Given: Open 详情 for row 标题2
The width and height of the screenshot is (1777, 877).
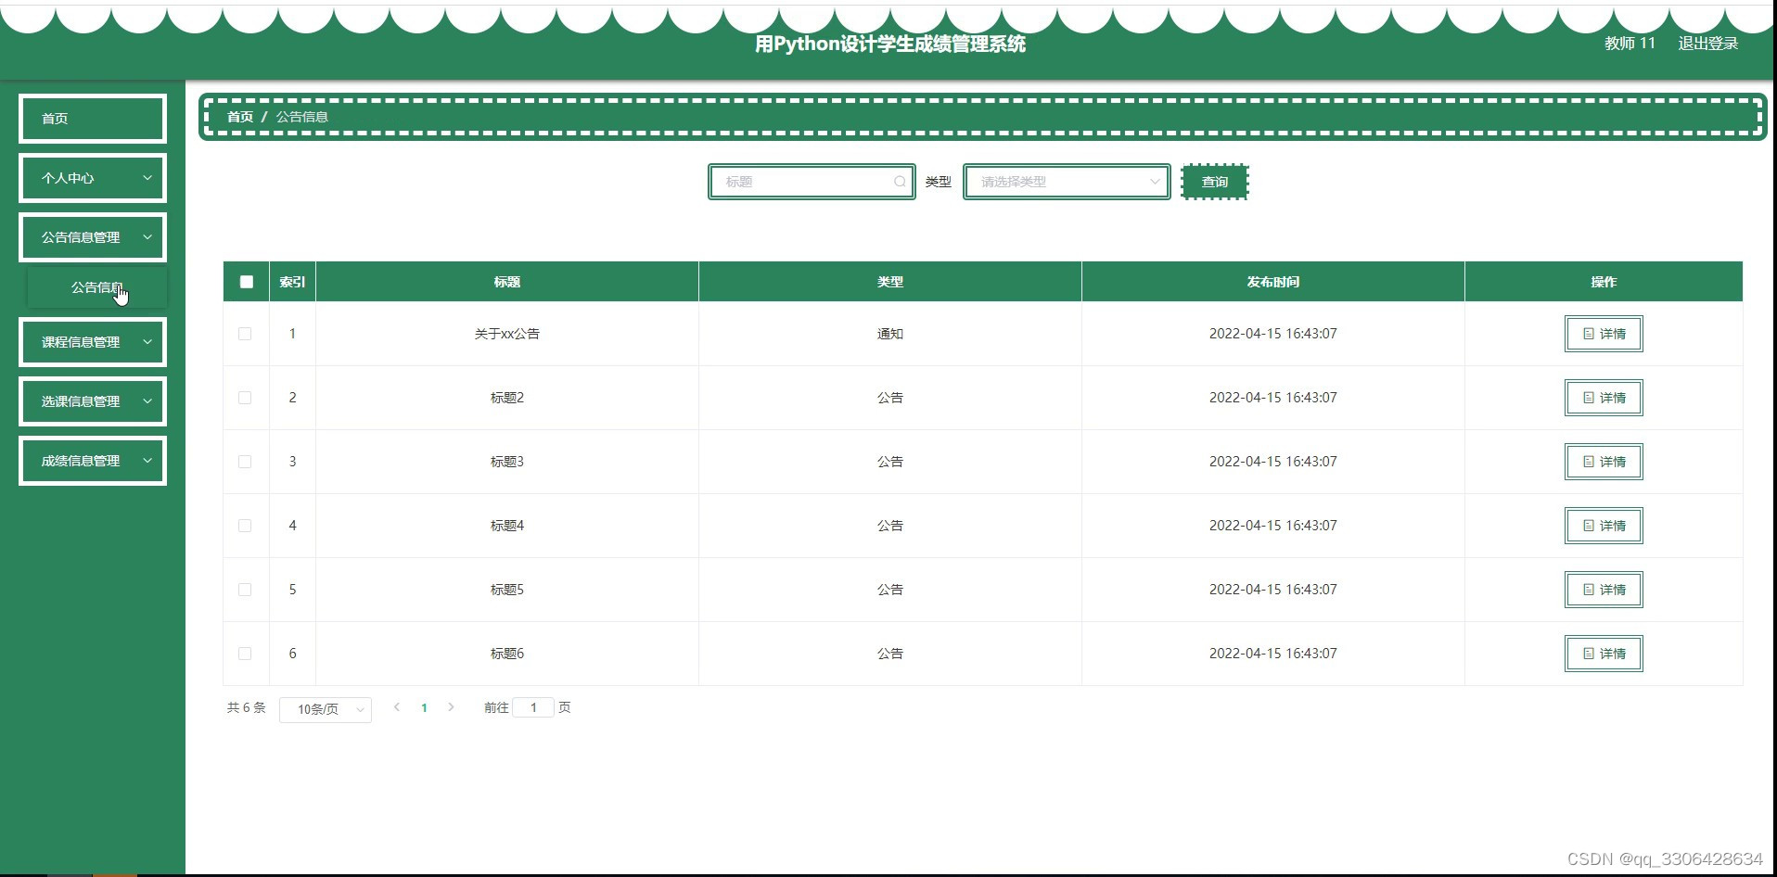Looking at the screenshot, I should pos(1604,398).
